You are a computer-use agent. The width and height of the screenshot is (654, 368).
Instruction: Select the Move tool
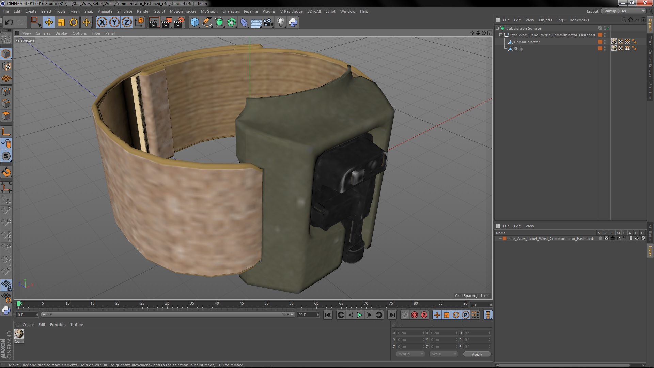pyautogui.click(x=49, y=22)
